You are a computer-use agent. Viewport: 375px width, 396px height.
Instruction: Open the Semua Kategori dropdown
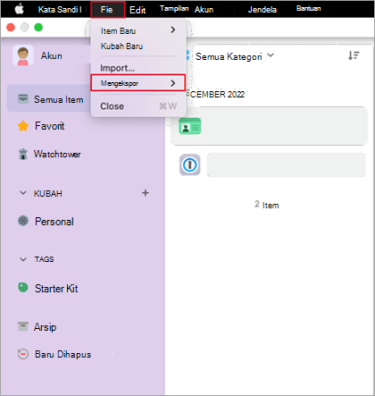point(235,56)
